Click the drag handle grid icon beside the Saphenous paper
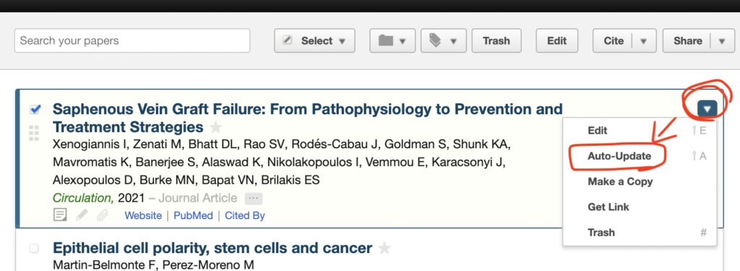The width and height of the screenshot is (740, 271). [33, 133]
